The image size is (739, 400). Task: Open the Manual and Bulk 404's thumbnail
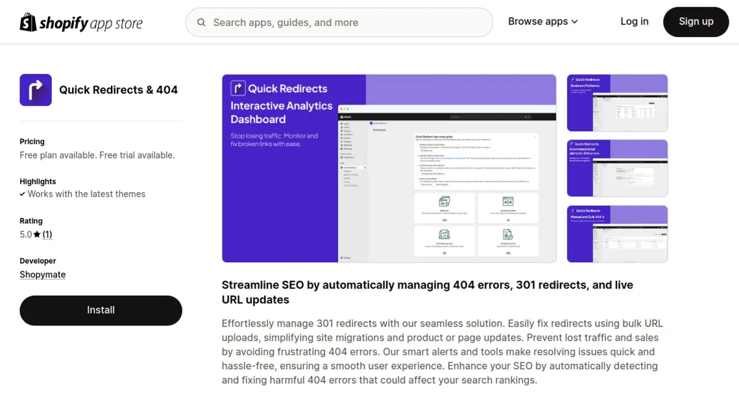pos(617,234)
